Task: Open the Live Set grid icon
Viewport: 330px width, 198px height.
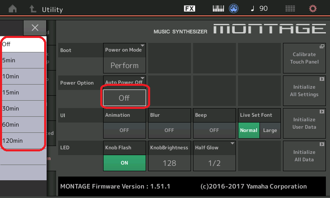Action: coord(290,9)
